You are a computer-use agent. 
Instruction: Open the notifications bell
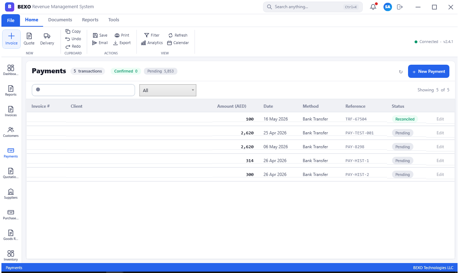coord(373,7)
